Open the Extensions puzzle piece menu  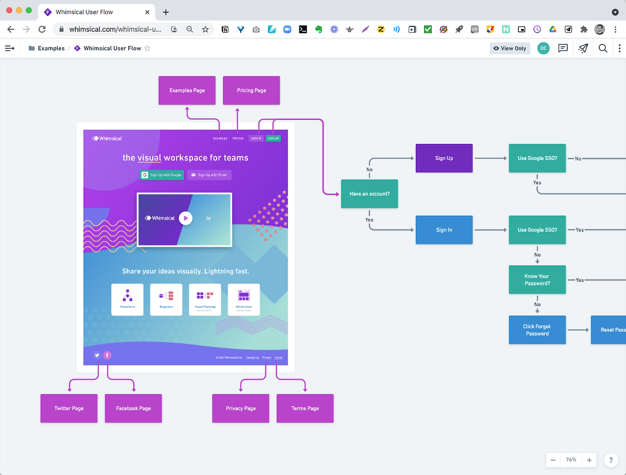pyautogui.click(x=583, y=29)
